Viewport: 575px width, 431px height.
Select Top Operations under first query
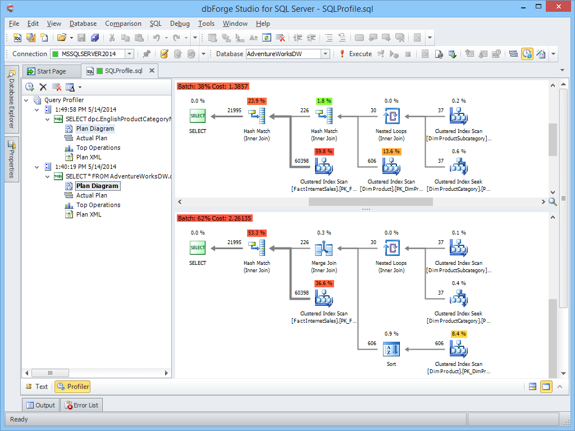click(98, 148)
